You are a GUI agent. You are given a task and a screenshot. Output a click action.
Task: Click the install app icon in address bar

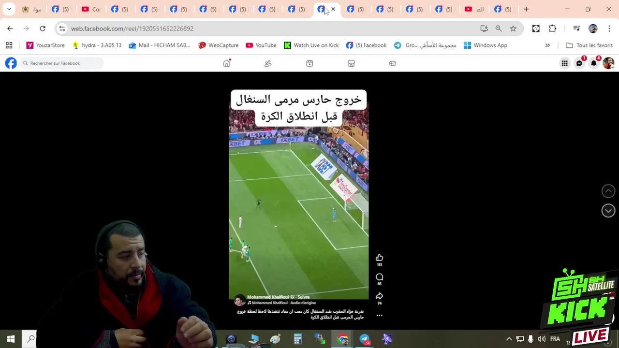(484, 29)
